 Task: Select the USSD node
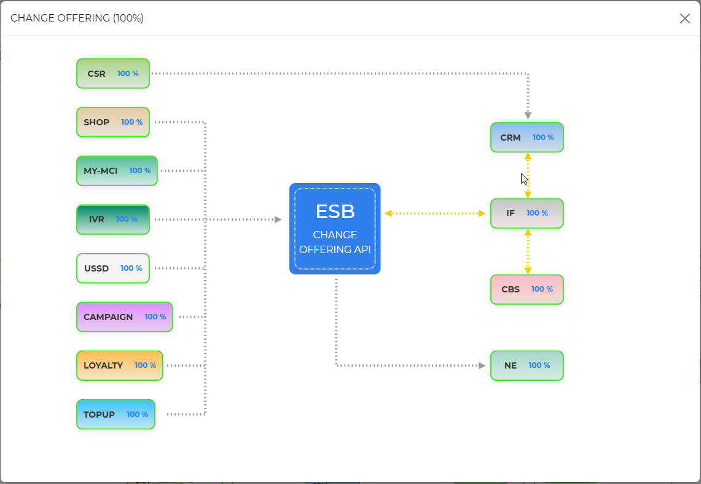(112, 268)
